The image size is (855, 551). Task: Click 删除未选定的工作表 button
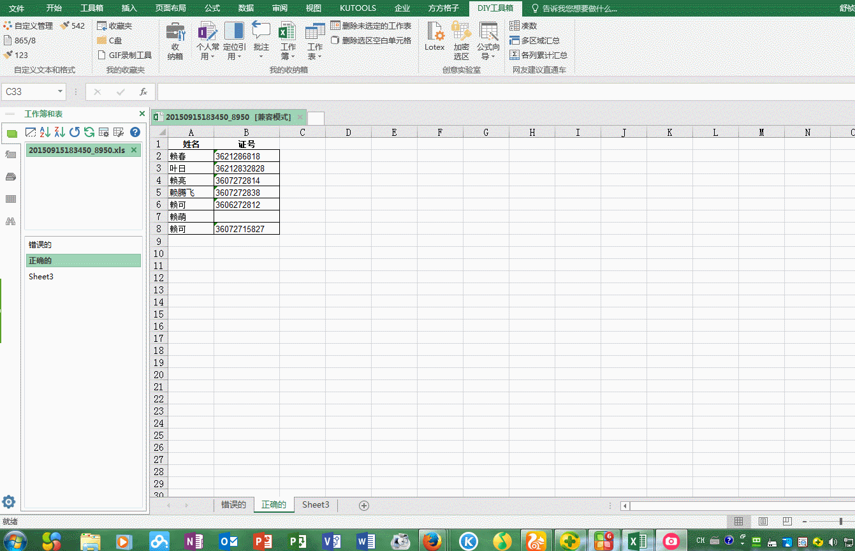(371, 26)
